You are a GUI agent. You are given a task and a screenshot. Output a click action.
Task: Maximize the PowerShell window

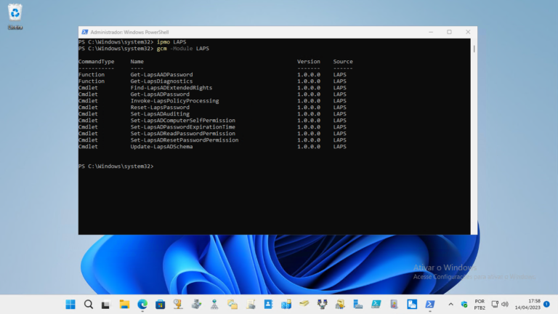(x=450, y=32)
